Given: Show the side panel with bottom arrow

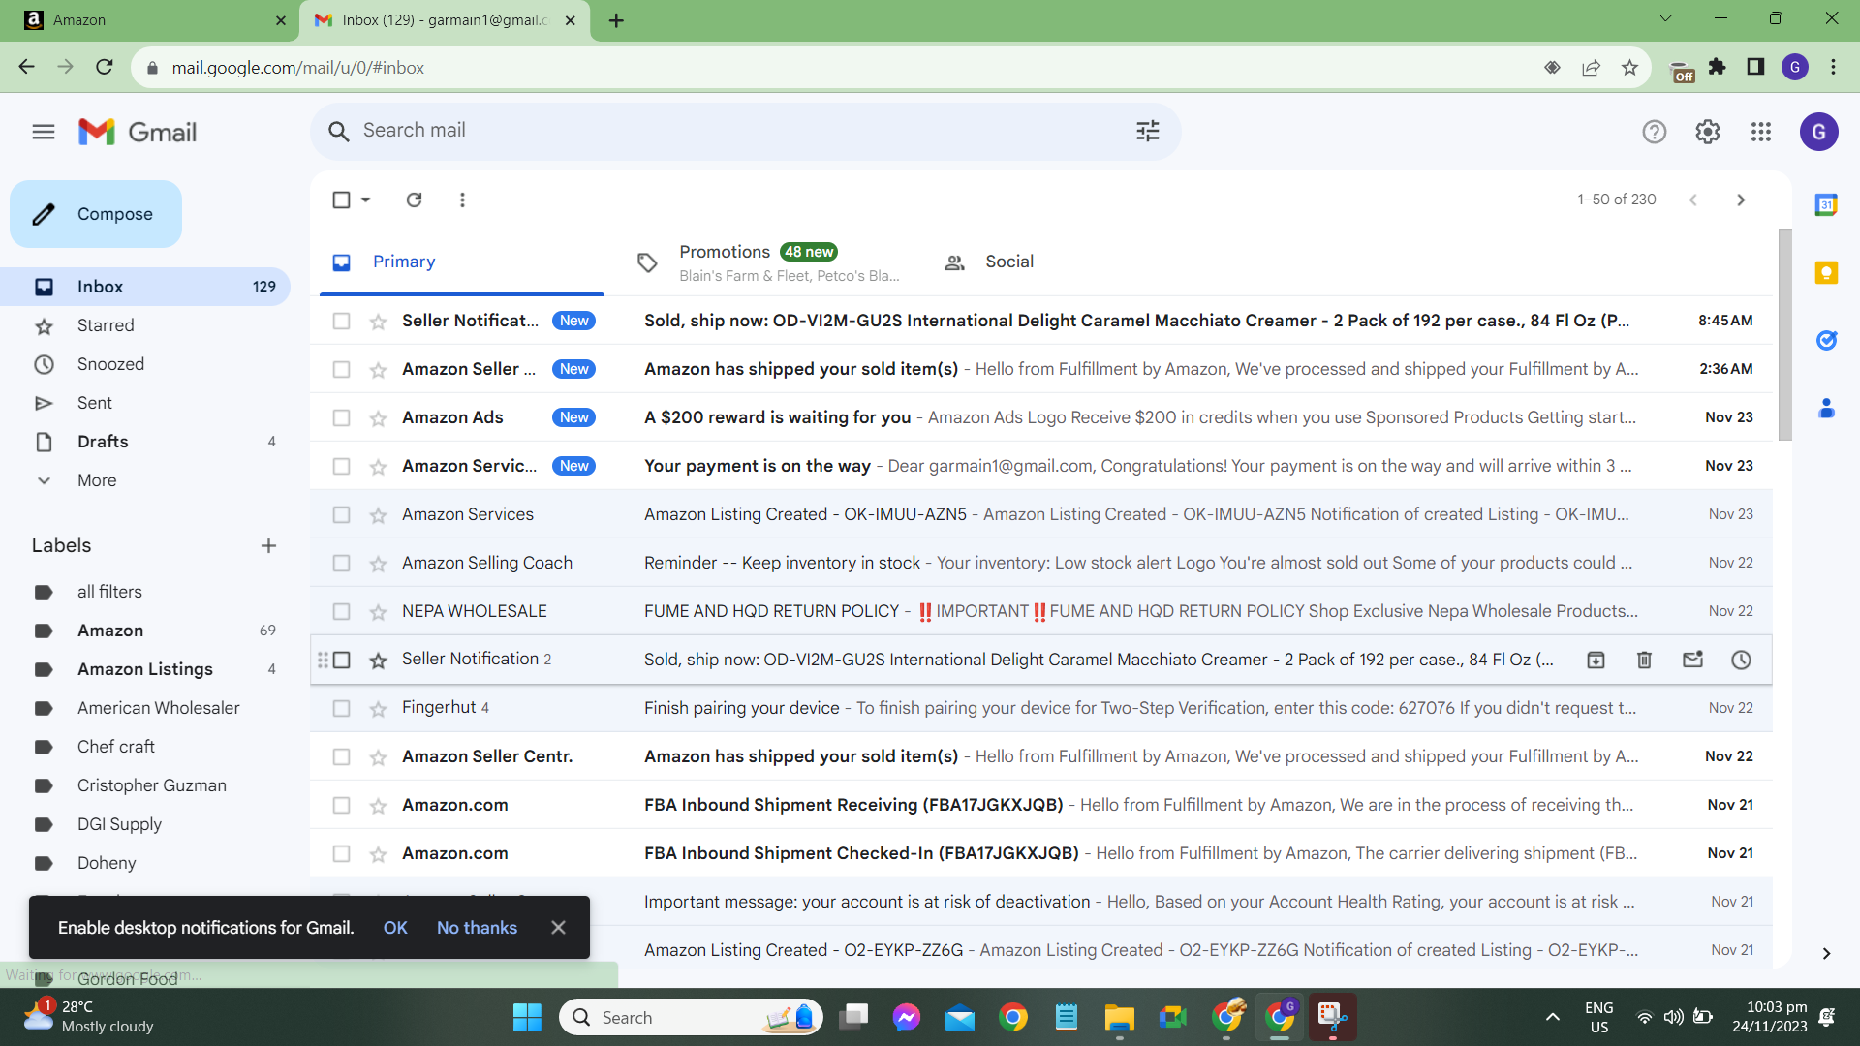Looking at the screenshot, I should (x=1826, y=954).
